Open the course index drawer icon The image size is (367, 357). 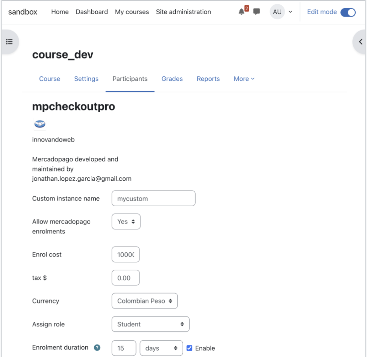[9, 42]
